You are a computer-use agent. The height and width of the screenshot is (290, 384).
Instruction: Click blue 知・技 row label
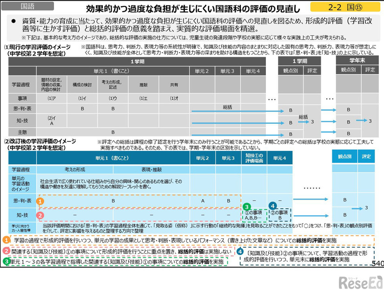[x=22, y=215]
